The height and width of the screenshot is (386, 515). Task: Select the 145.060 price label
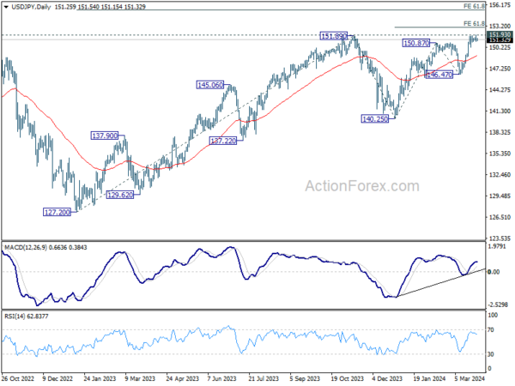point(210,85)
